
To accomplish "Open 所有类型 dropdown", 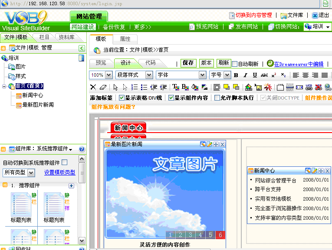I will 31,173.
